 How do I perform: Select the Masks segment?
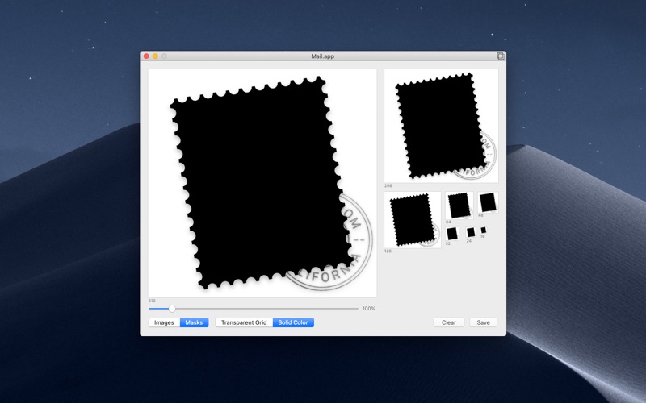click(x=194, y=322)
